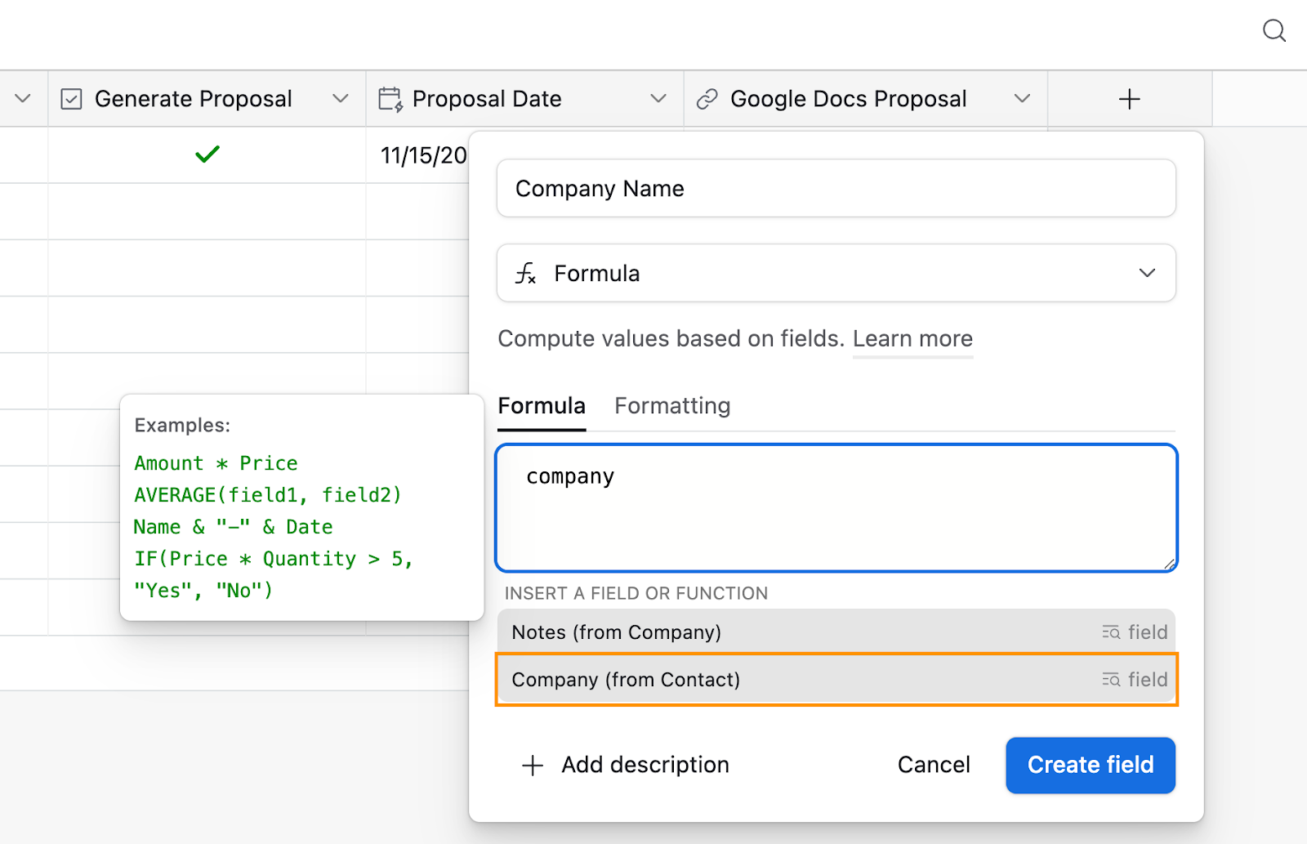Switch to the Formatting tab

(x=672, y=406)
